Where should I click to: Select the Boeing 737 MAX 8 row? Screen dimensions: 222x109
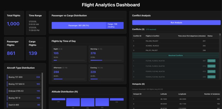click(x=24, y=84)
